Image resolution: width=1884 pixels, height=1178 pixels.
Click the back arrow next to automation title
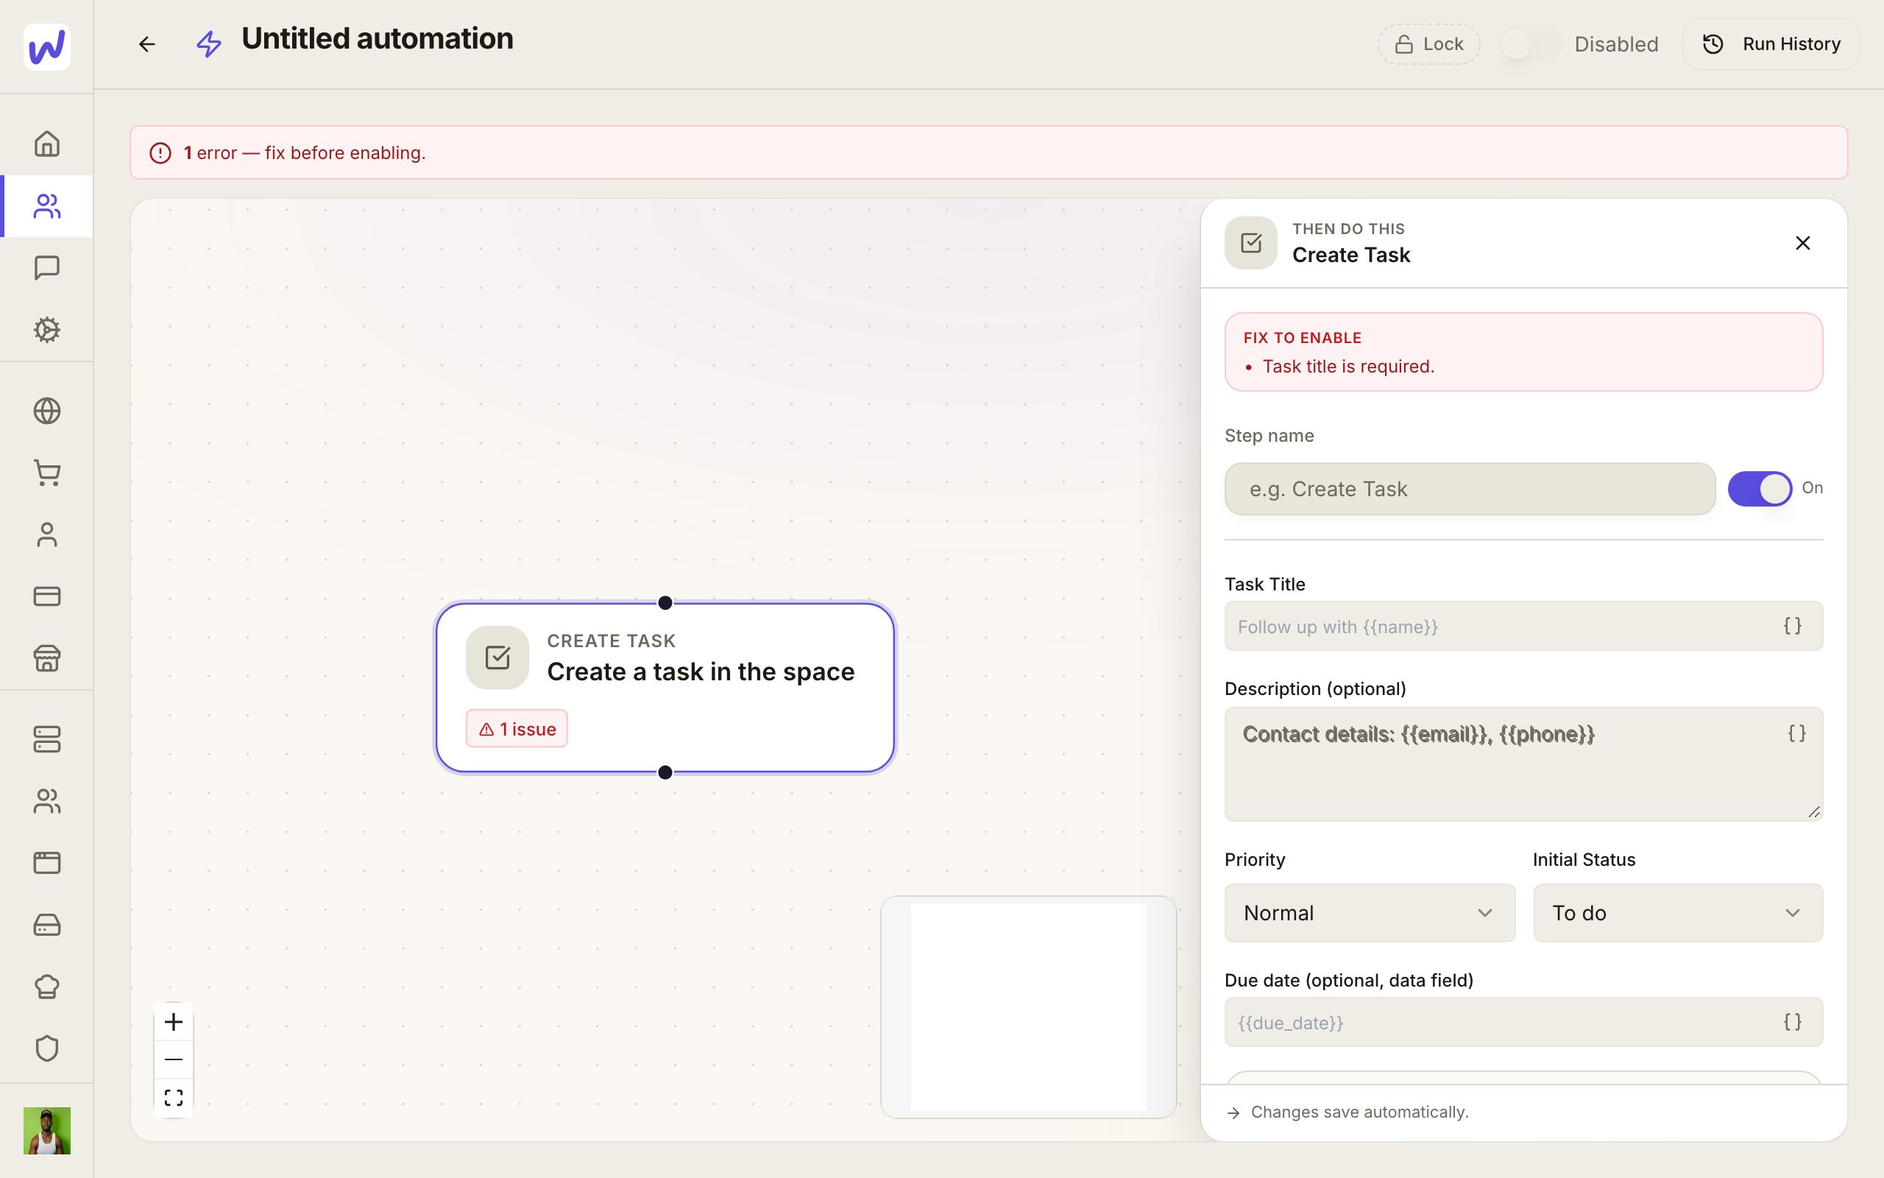pos(146,44)
